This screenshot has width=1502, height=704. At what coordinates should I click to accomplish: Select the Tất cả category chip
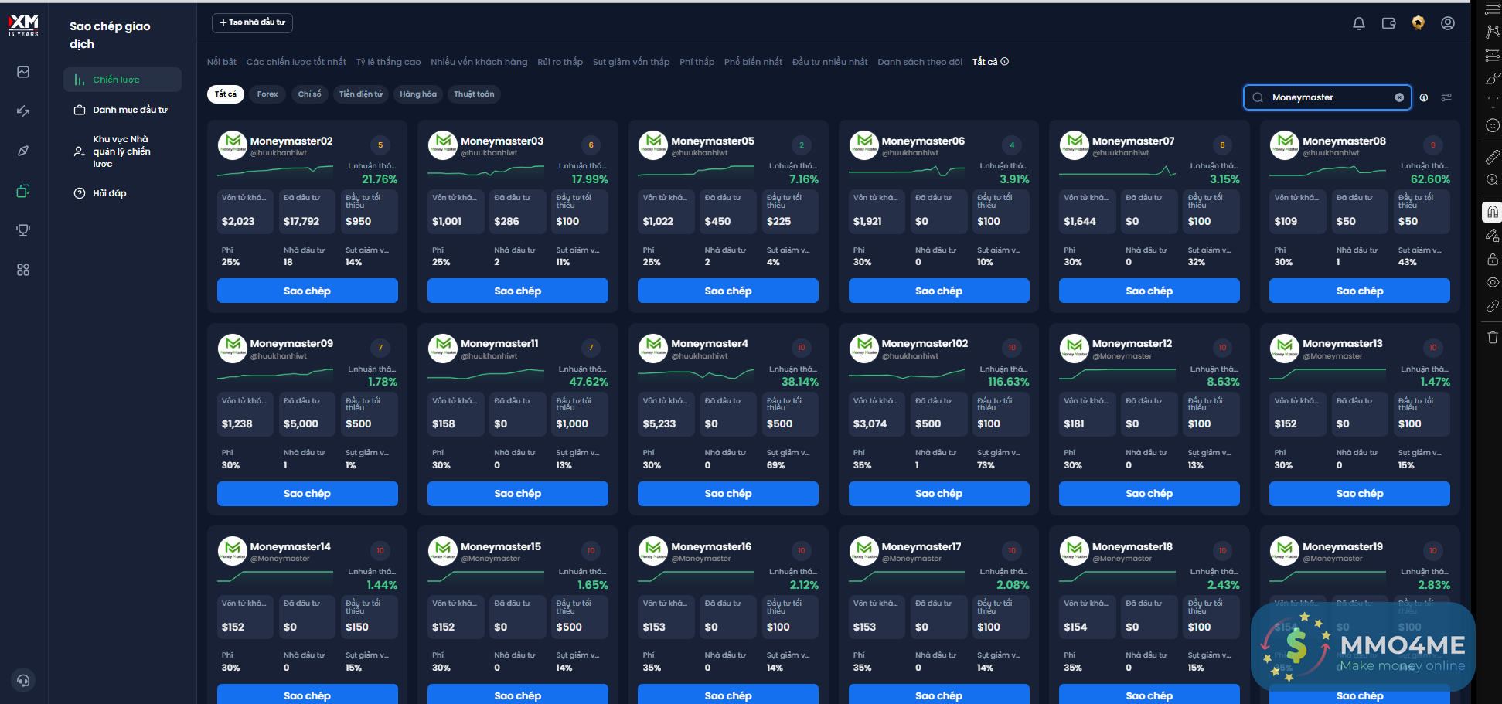pyautogui.click(x=226, y=94)
